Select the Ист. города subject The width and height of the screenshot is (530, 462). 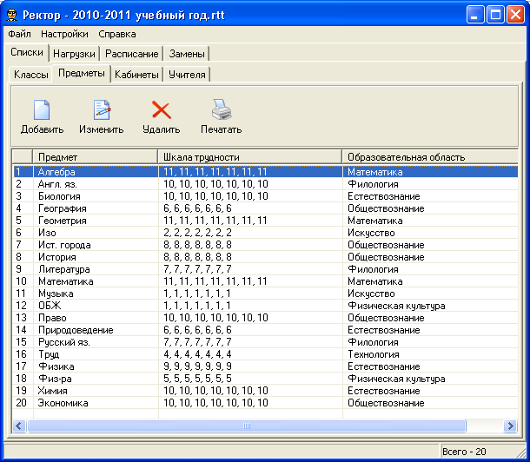pos(64,245)
